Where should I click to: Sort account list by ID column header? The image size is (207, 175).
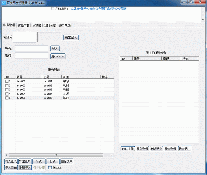tap(10, 77)
